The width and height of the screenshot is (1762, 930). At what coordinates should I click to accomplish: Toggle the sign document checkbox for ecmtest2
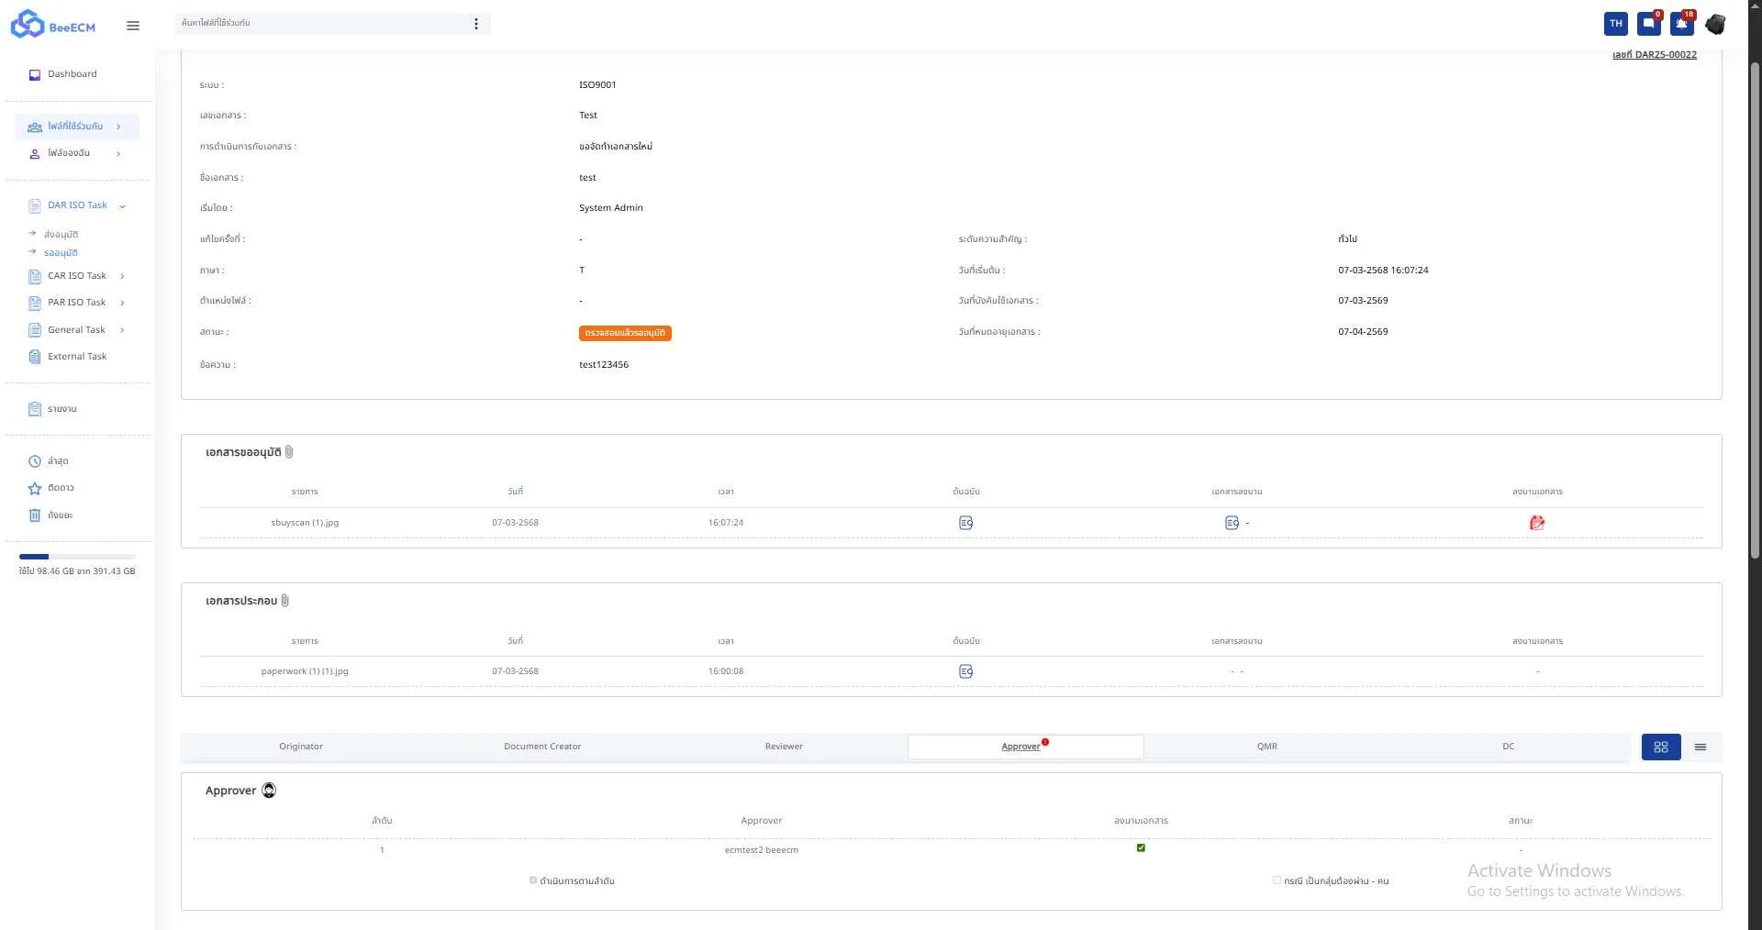click(1141, 847)
